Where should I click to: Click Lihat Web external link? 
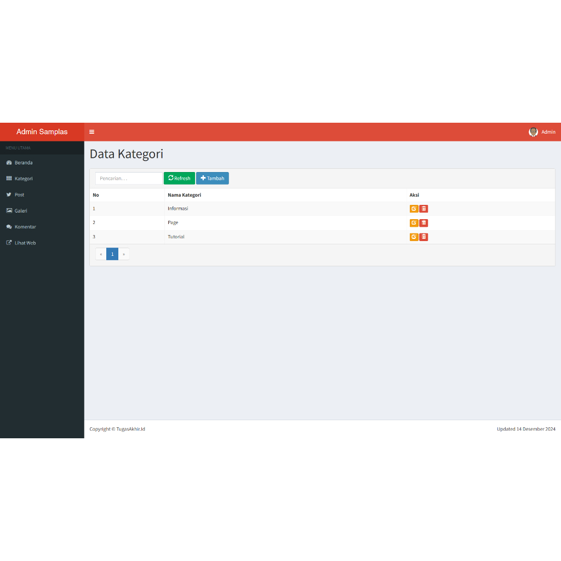25,243
